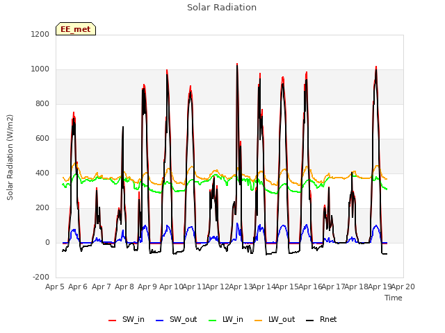Click the Apr 8 Rnet spike near 670

[123, 128]
